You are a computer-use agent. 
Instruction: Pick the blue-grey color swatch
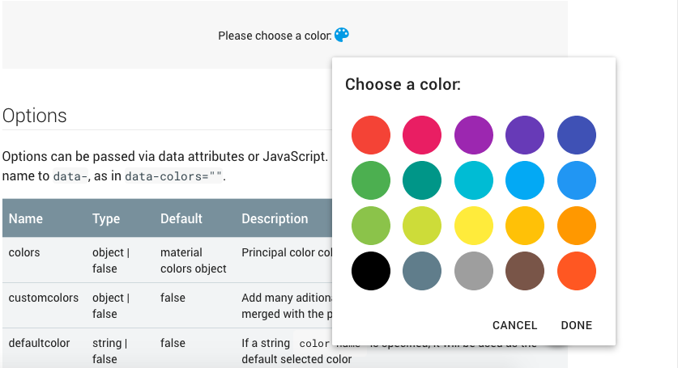422,271
